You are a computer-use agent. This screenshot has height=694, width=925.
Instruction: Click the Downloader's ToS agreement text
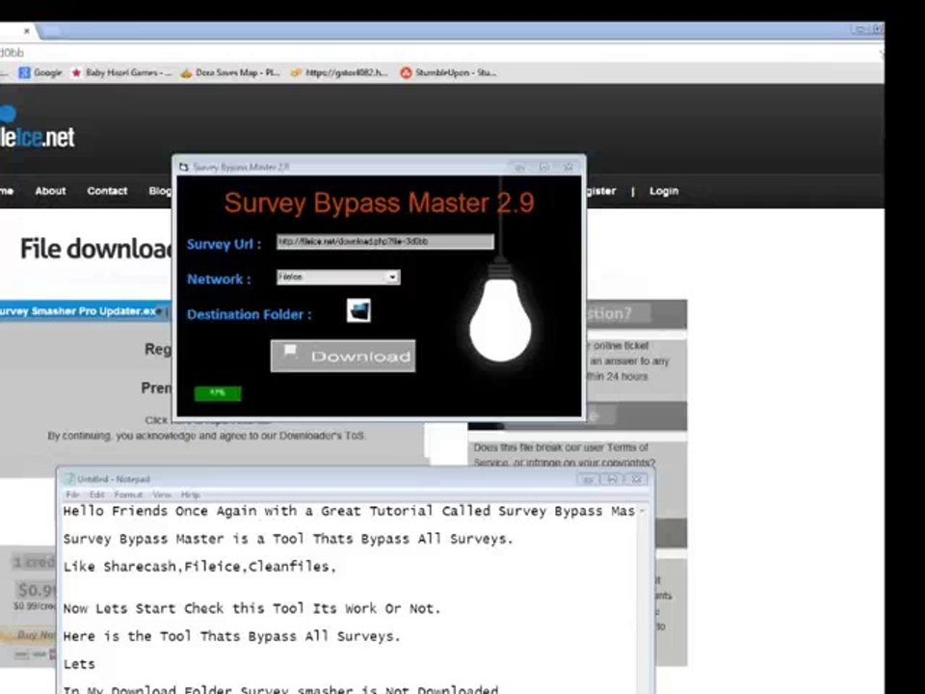[206, 436]
